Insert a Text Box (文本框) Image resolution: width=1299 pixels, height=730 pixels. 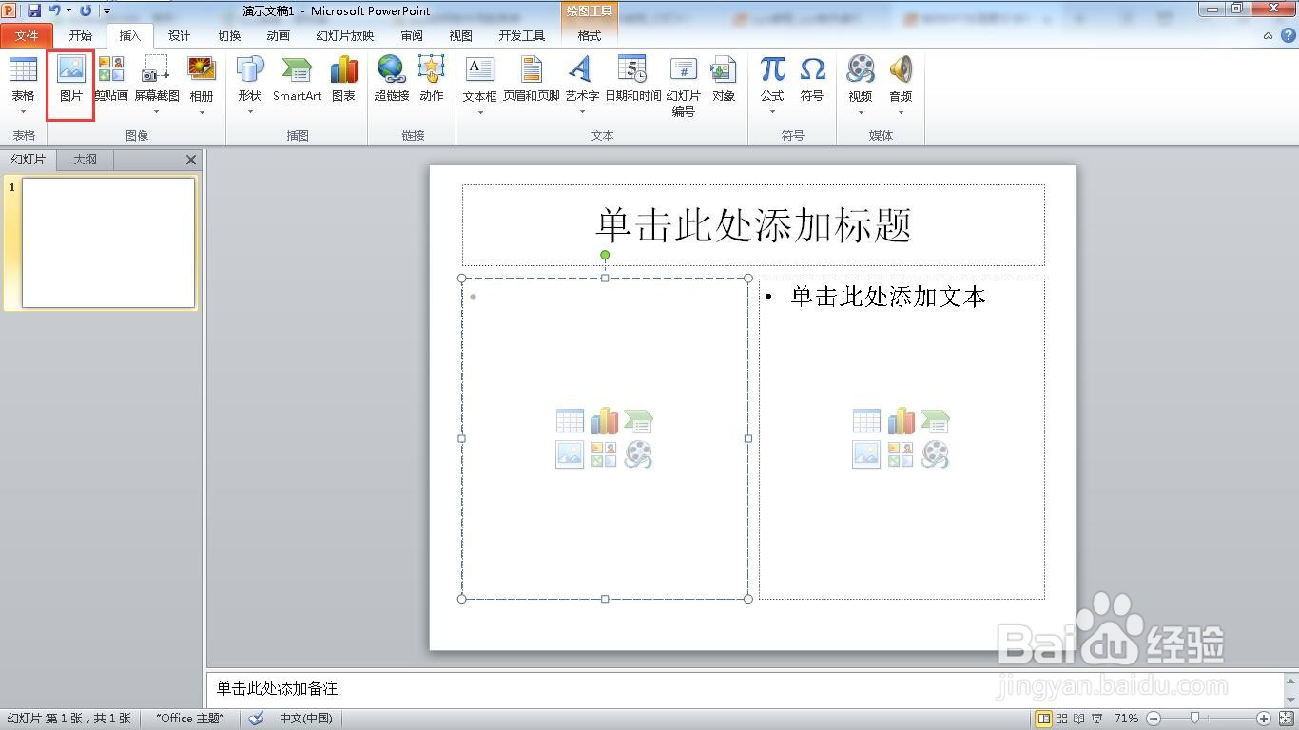479,78
